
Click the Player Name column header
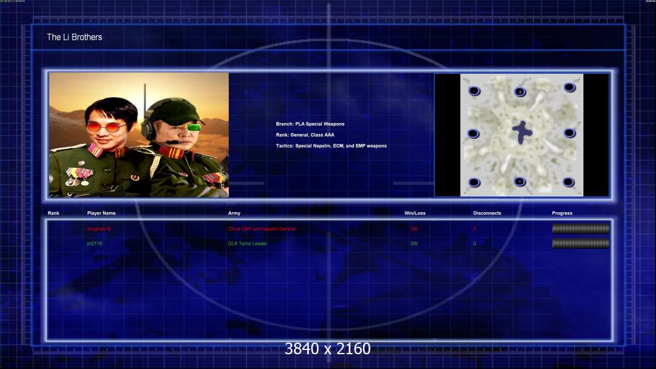(x=102, y=213)
